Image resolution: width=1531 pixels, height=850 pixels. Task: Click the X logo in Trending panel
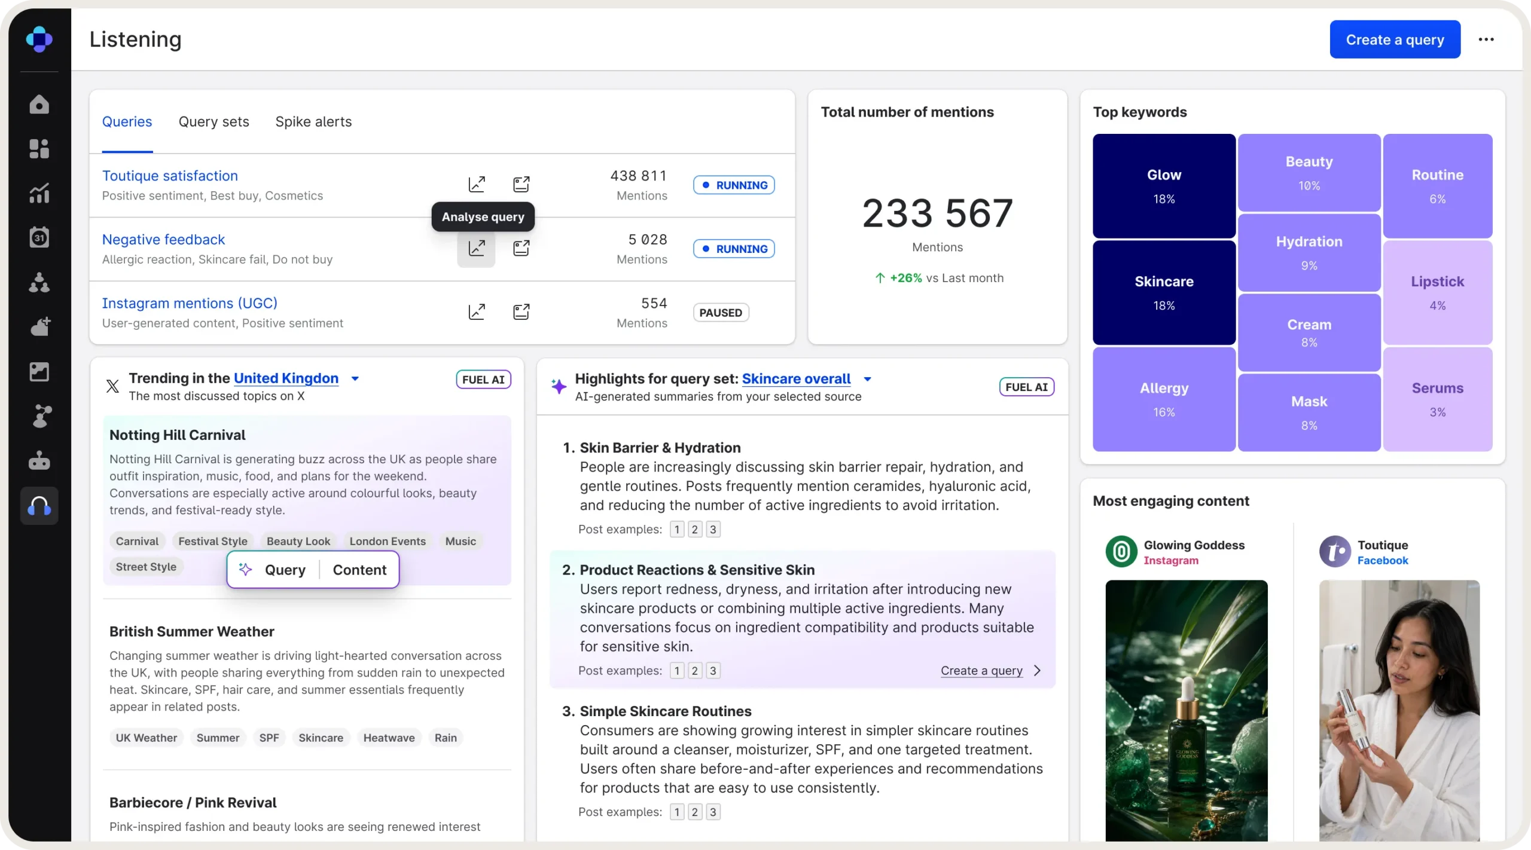[x=112, y=386]
